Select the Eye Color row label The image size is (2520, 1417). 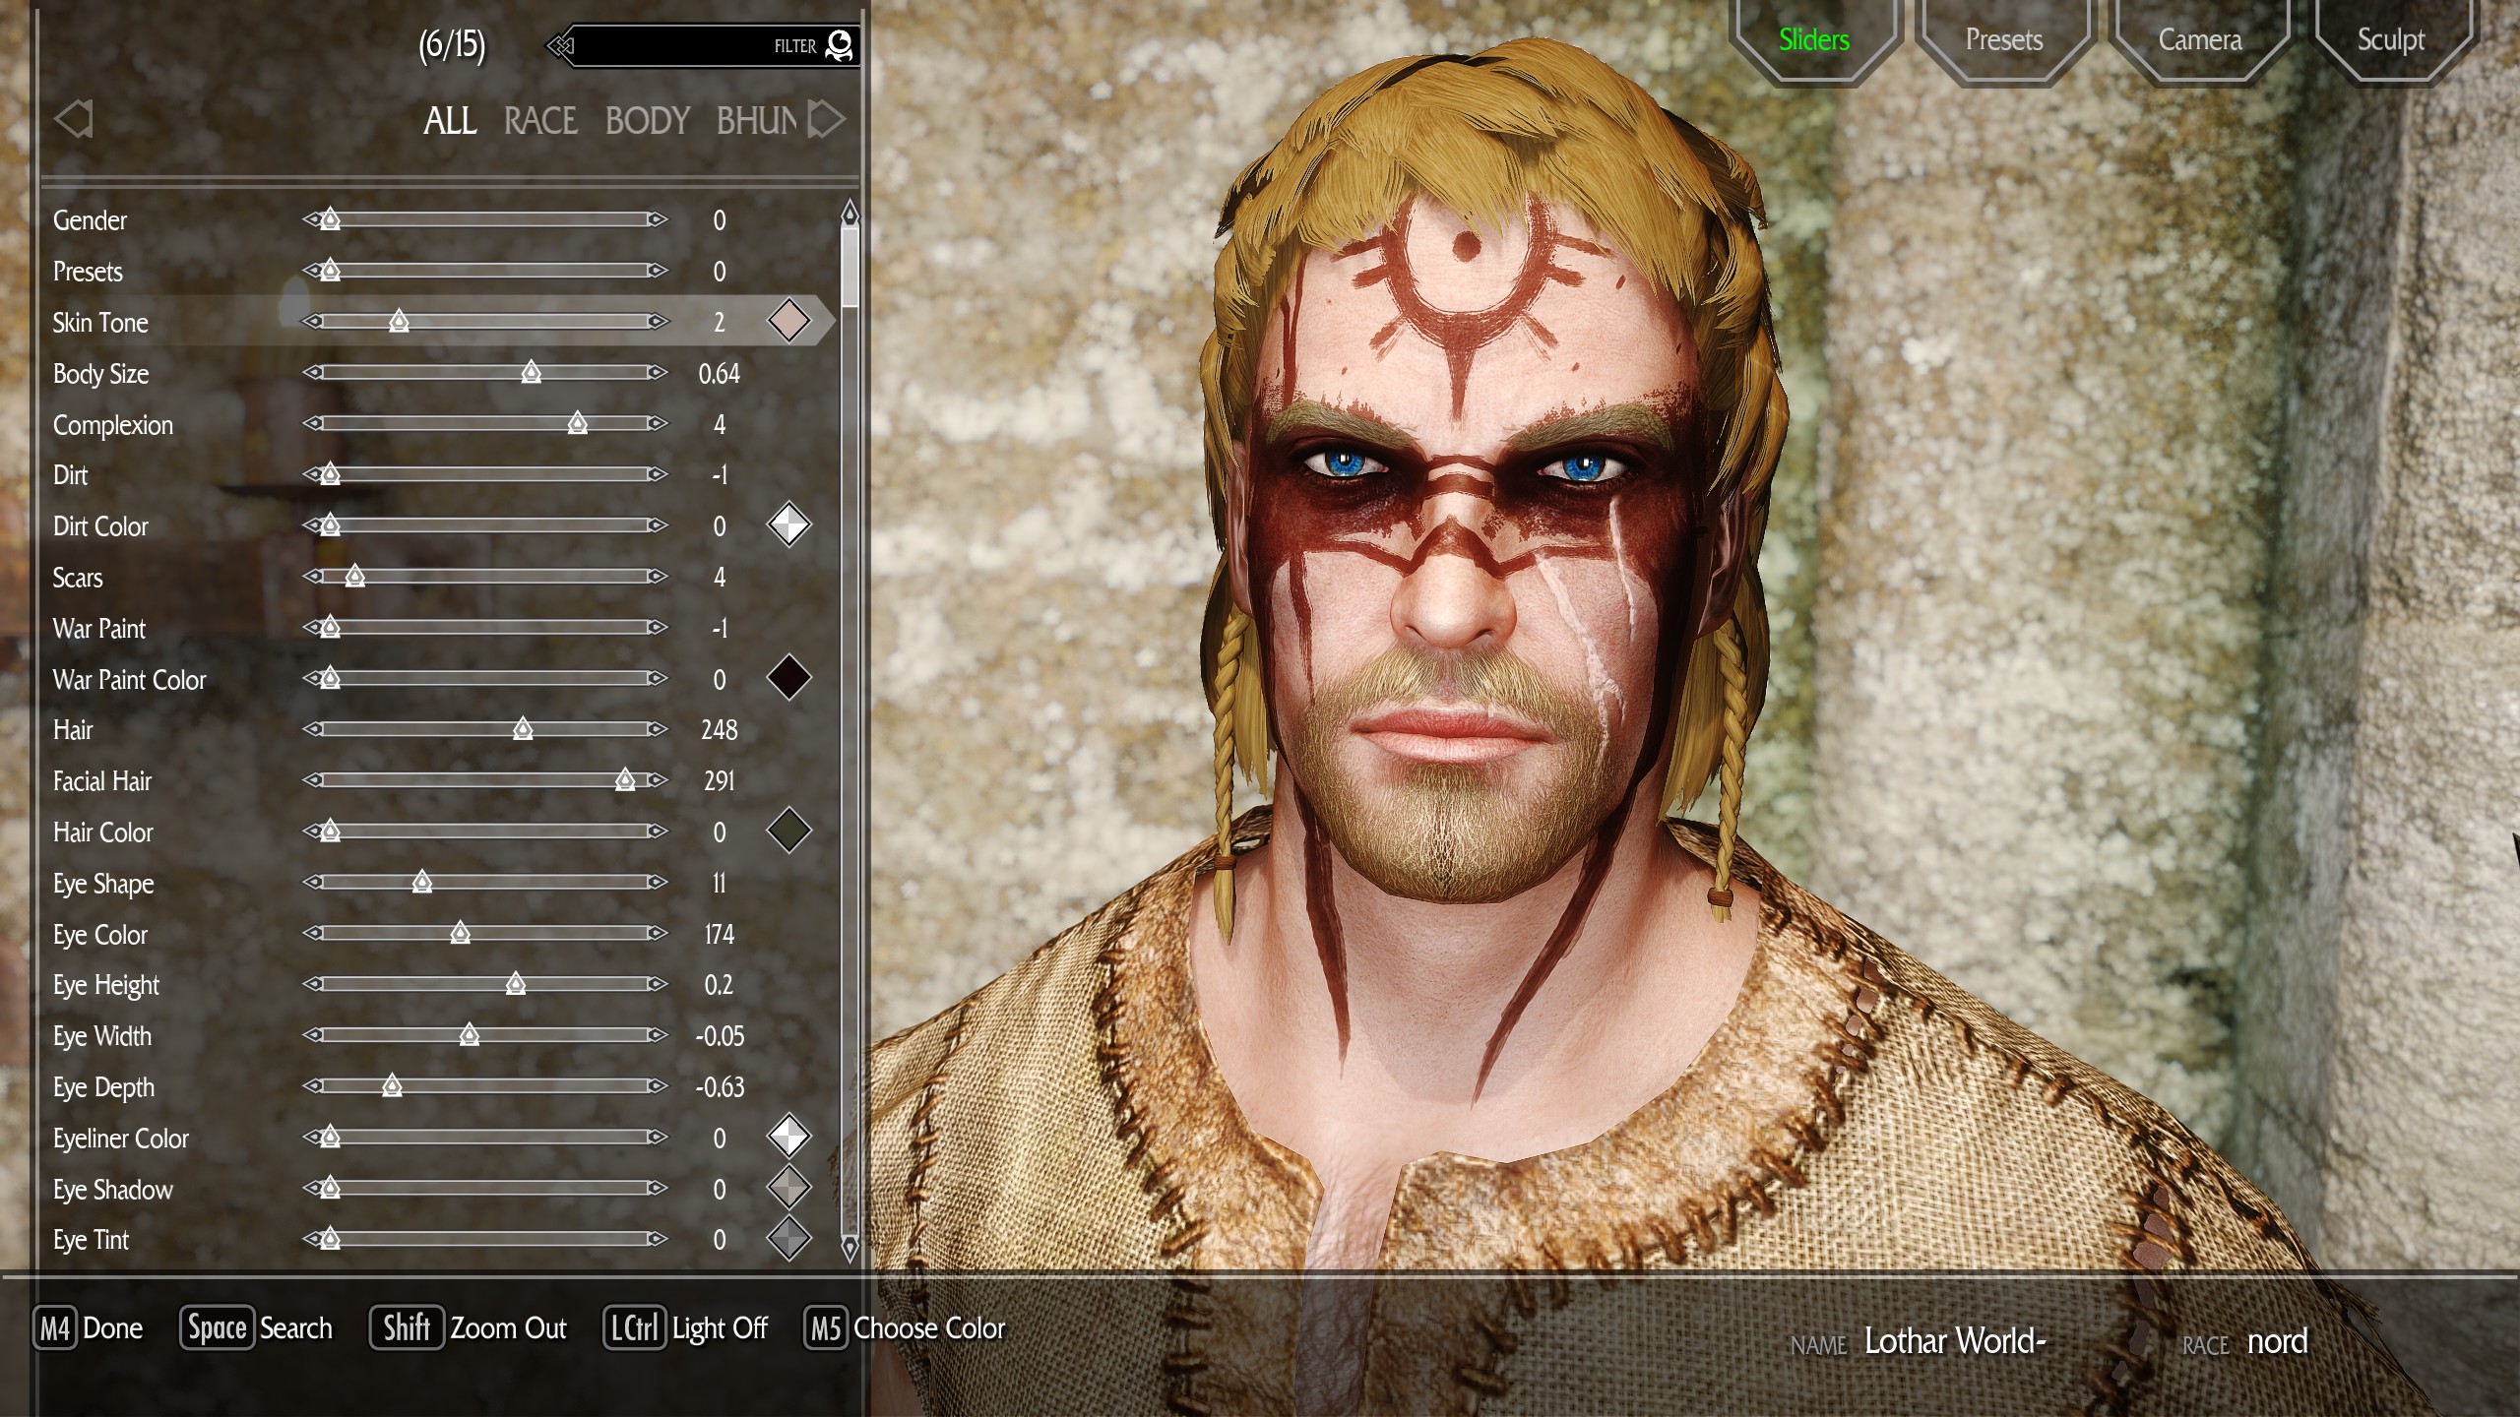[100, 935]
